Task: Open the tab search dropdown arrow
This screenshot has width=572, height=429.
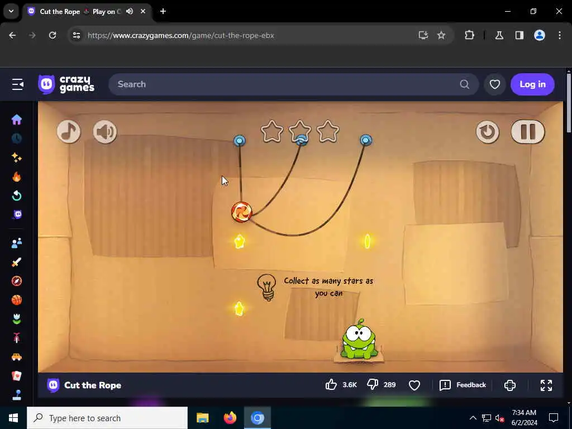Action: click(x=11, y=11)
